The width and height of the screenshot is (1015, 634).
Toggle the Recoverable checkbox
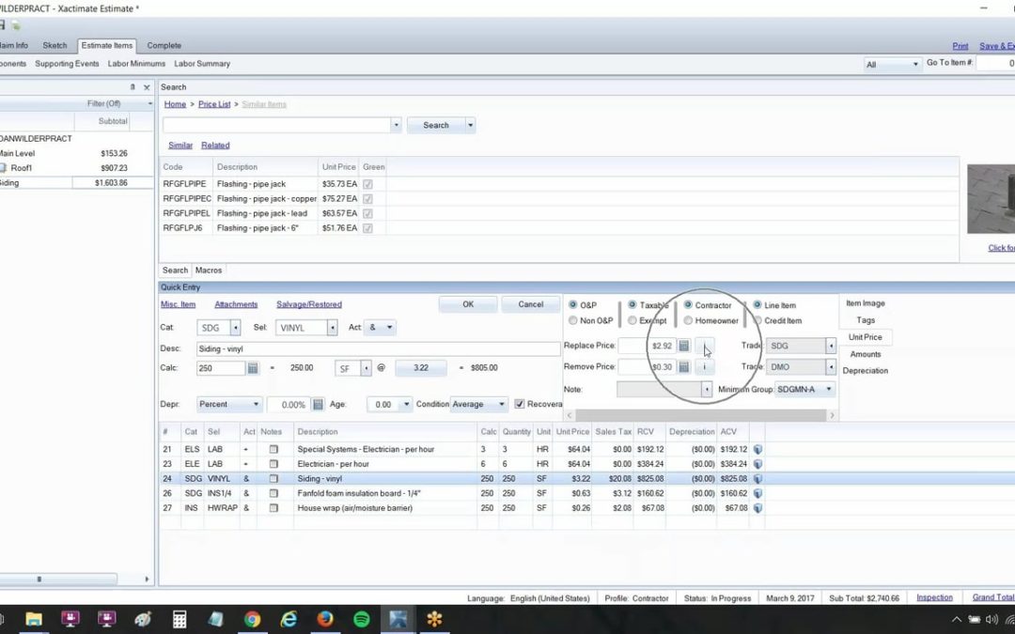(x=519, y=404)
